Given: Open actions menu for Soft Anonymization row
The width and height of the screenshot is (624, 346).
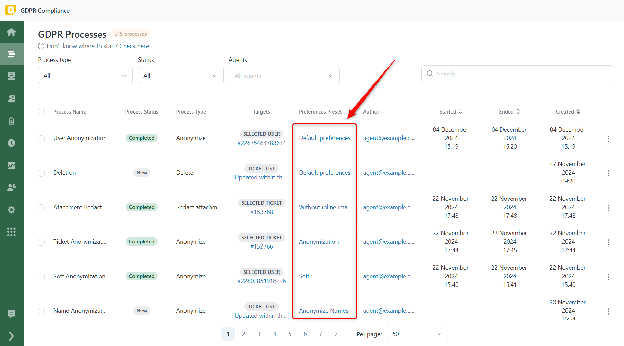Looking at the screenshot, I should pos(608,277).
